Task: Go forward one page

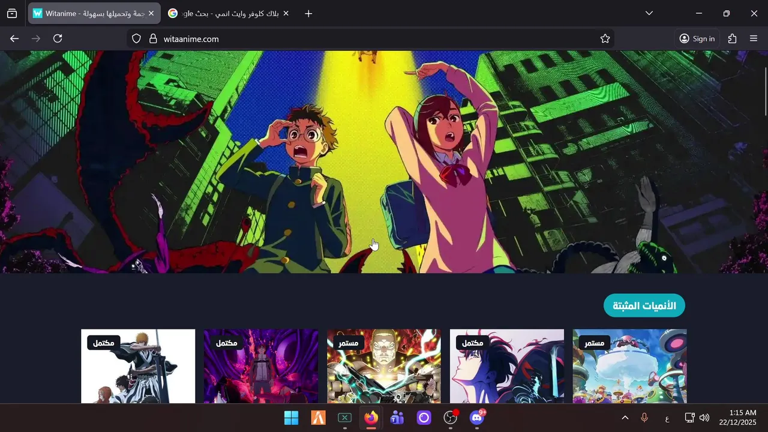Action: click(36, 38)
